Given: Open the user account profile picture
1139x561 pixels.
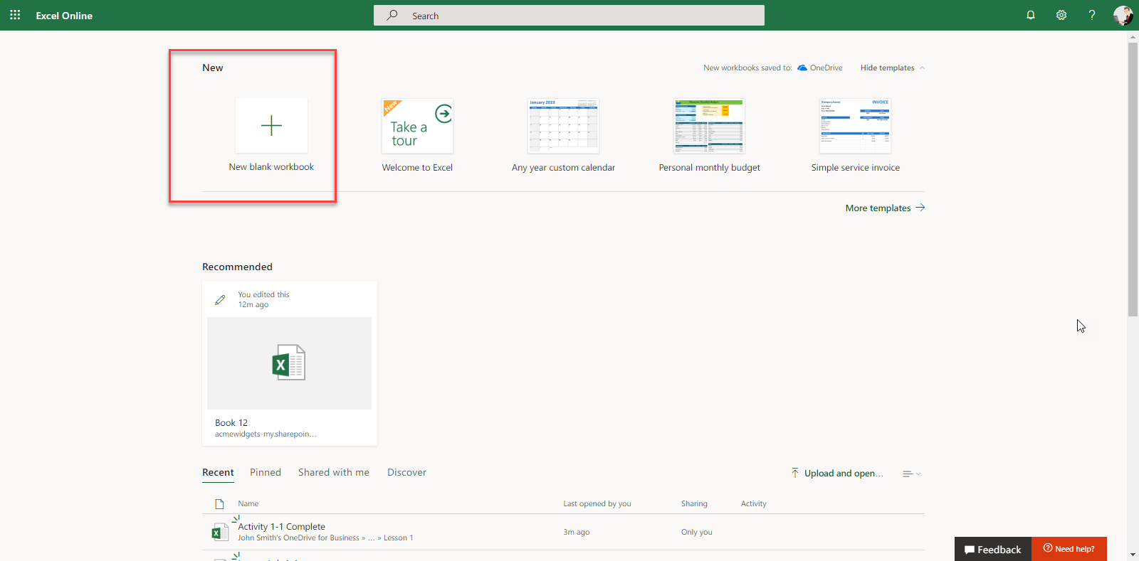Looking at the screenshot, I should (1123, 15).
